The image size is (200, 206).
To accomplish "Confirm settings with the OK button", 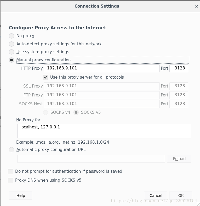I will tap(181, 196).
